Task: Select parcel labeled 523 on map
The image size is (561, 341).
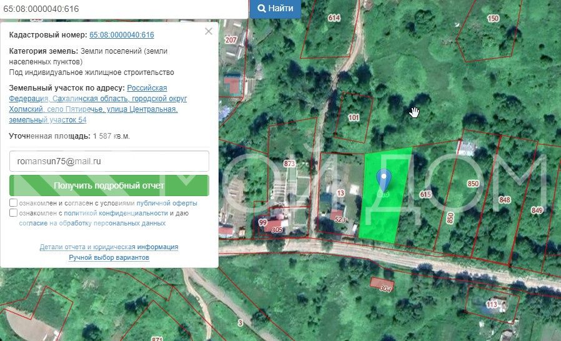Action: (x=339, y=219)
